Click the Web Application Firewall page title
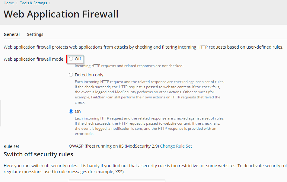This screenshot has width=287, height=182. [x=61, y=14]
